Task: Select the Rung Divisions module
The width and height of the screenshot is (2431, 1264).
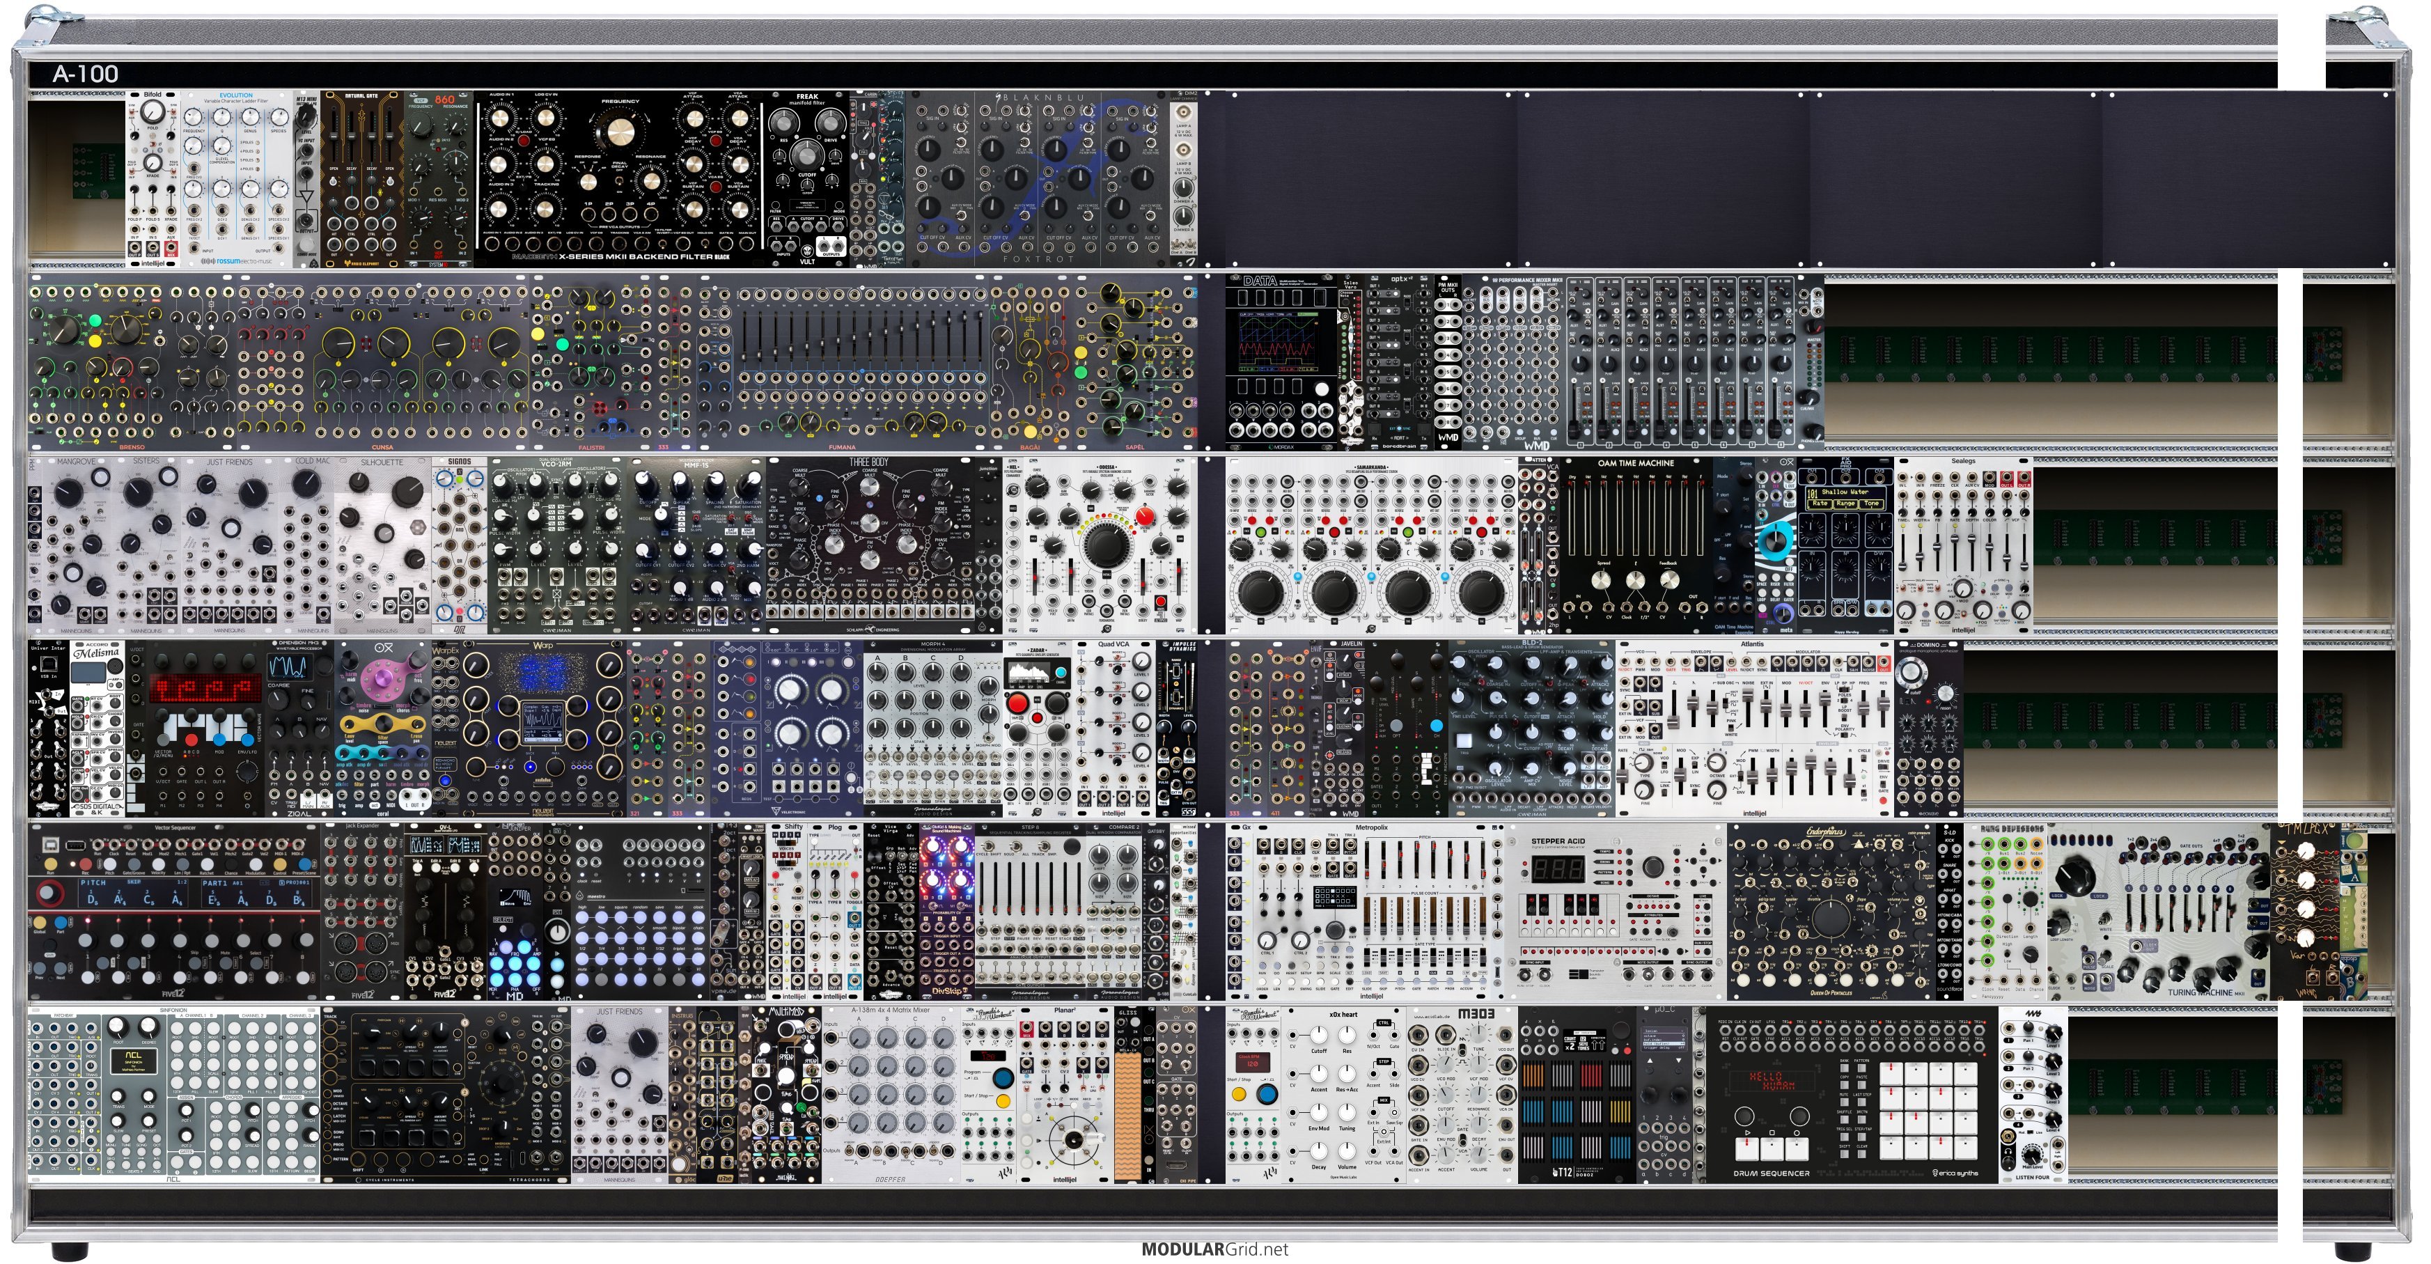Action: pyautogui.click(x=2006, y=912)
